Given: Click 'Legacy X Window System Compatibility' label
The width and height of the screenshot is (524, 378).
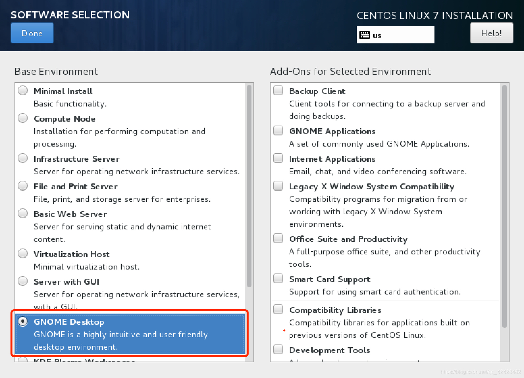Looking at the screenshot, I should point(372,186).
